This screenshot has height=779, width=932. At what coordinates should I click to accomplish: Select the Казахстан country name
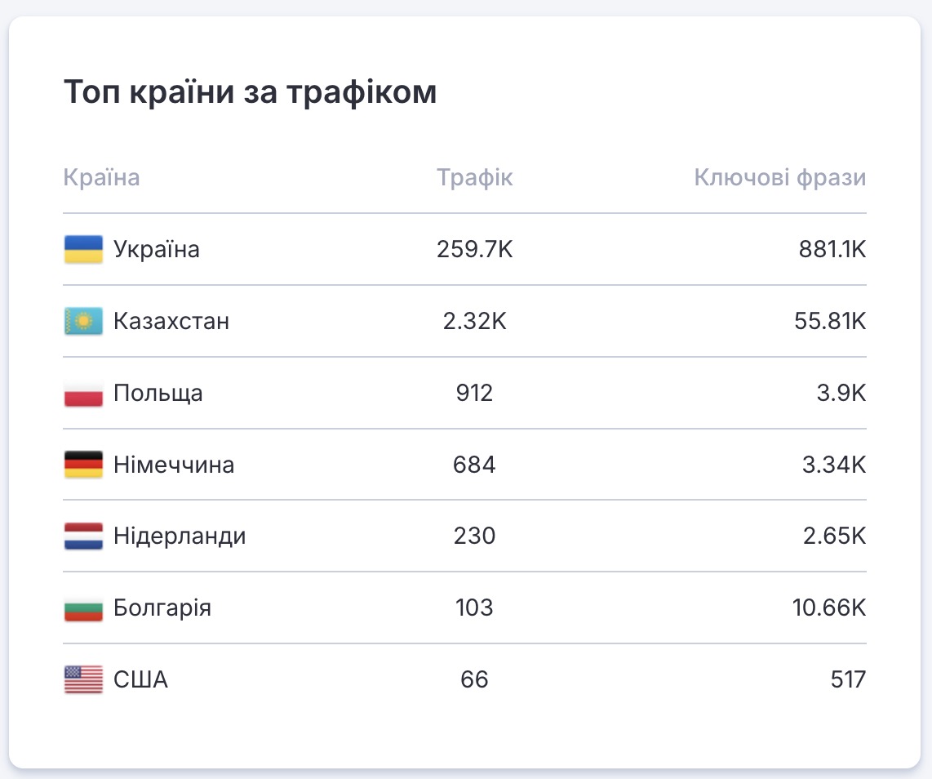171,321
